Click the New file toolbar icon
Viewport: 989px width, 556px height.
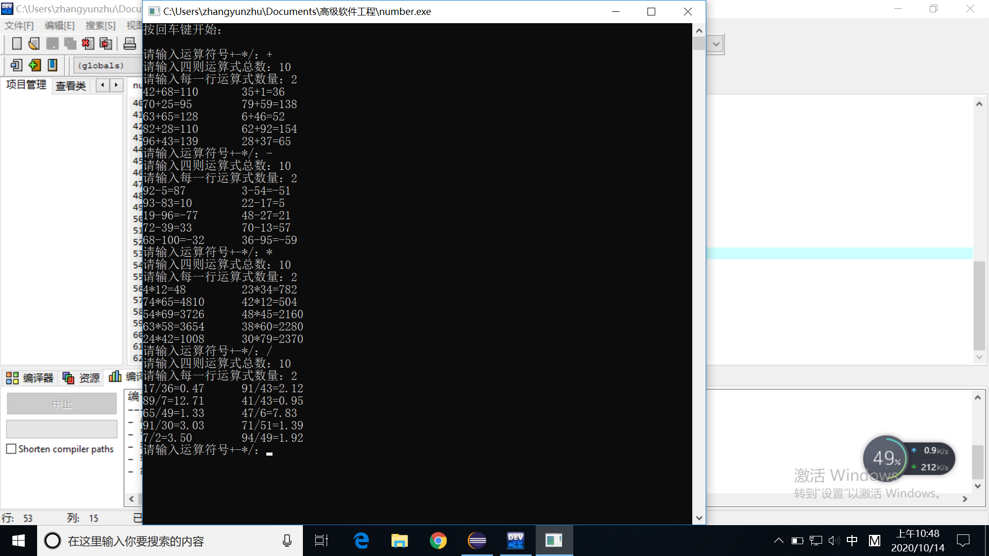16,44
